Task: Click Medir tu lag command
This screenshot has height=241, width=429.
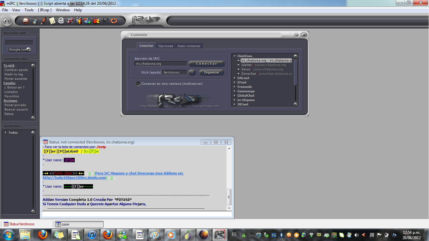Action: (x=14, y=74)
